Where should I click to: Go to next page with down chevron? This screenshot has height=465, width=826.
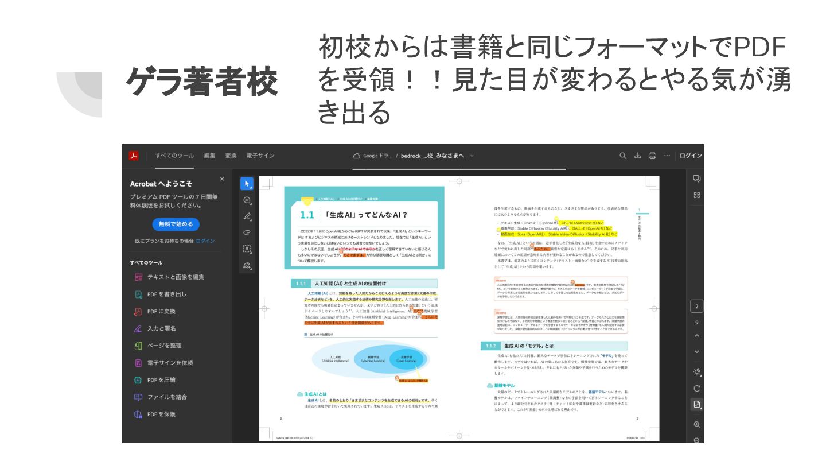click(697, 351)
